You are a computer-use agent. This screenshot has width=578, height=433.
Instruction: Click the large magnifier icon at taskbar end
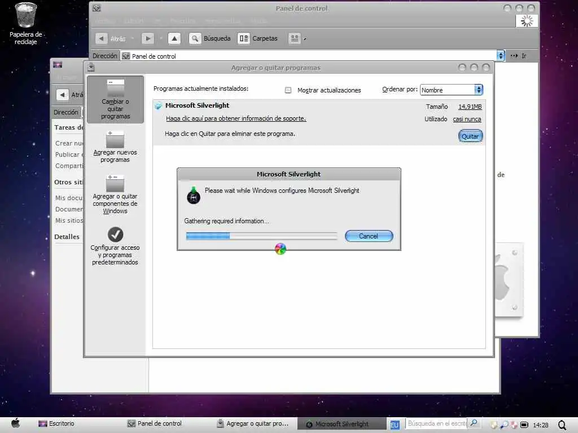coord(563,425)
